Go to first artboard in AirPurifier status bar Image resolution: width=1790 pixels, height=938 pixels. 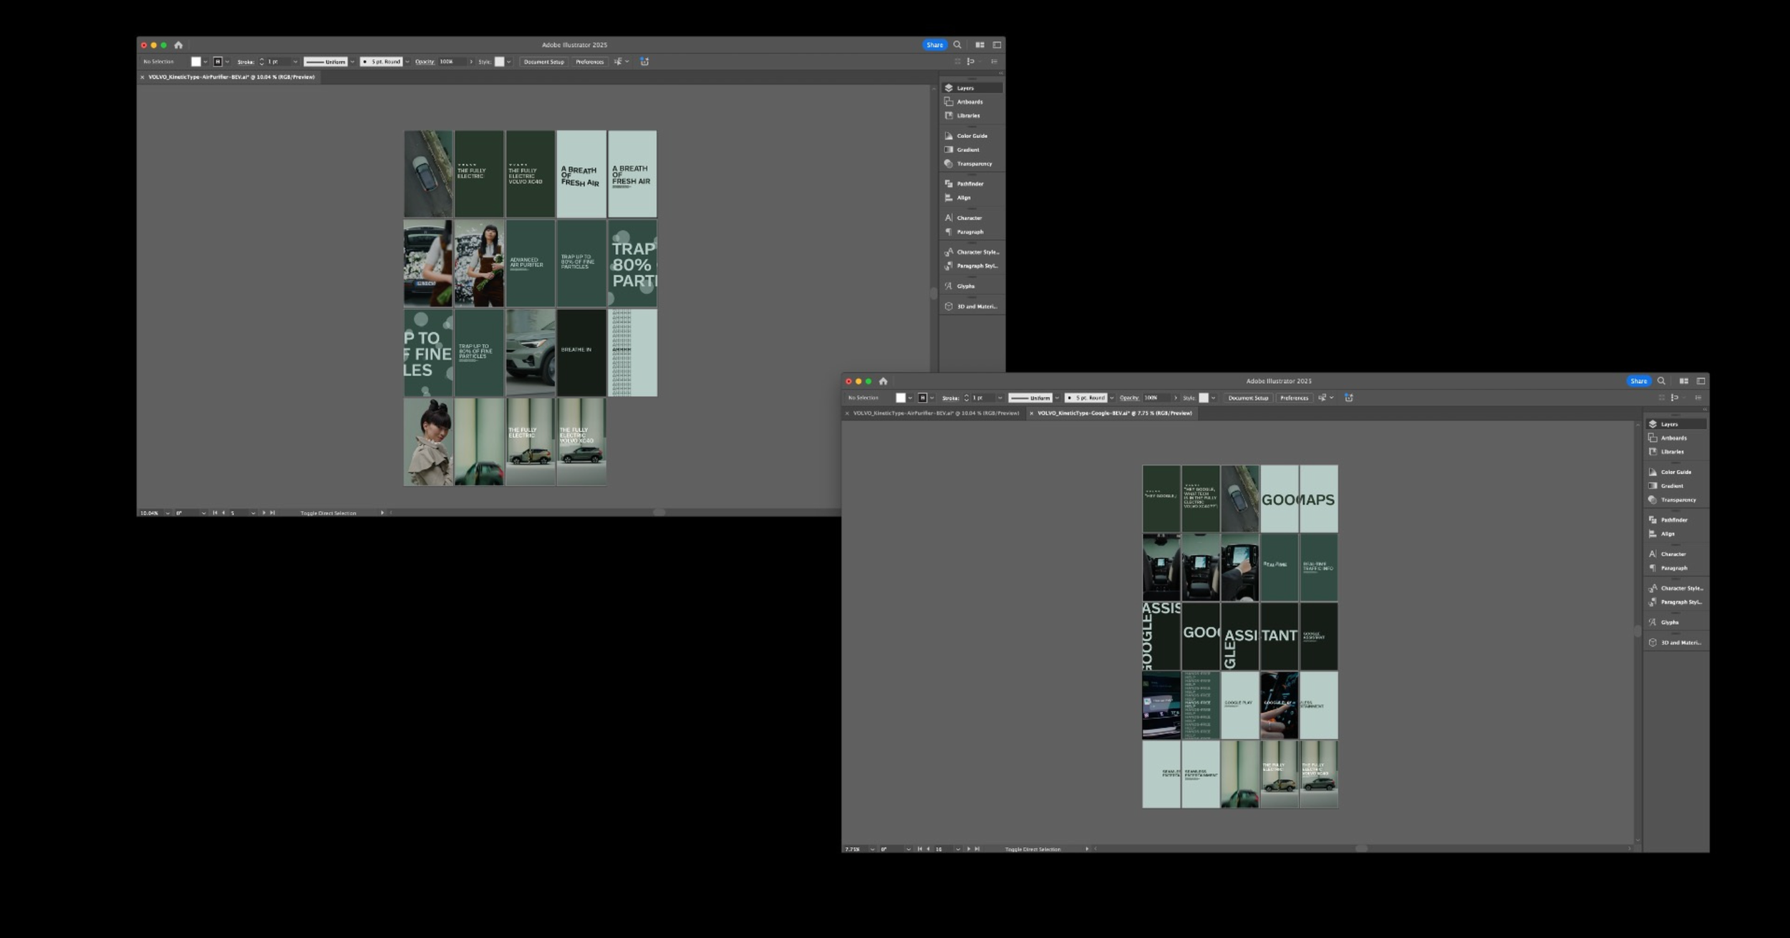point(215,513)
